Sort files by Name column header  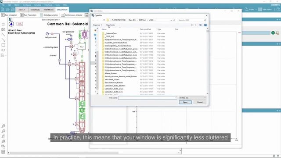tap(104, 29)
